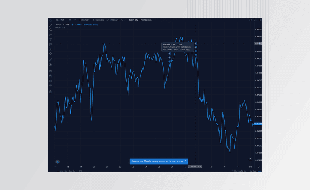This screenshot has height=190, width=310.
Task: Click the Export CSV button
Action: [x=134, y=20]
